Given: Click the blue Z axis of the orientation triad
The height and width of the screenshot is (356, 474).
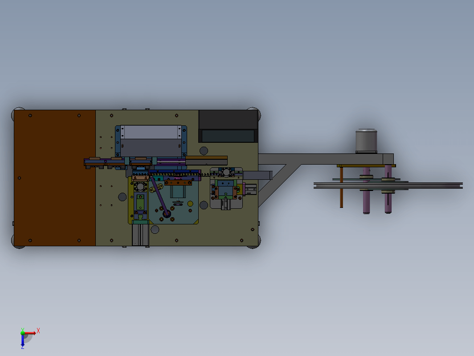Looking at the screenshot, I should point(23,340).
